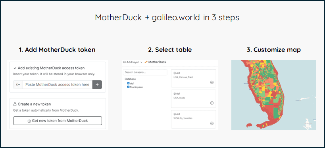Add the USA_Census_Tract table via plus icon

[x=212, y=82]
